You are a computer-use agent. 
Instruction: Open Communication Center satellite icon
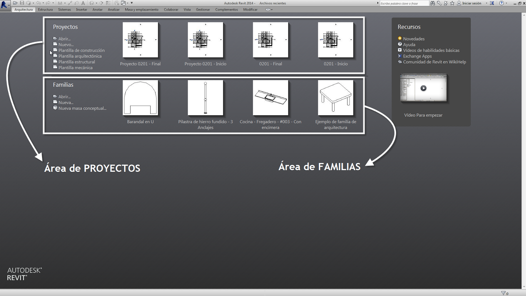coord(446,3)
